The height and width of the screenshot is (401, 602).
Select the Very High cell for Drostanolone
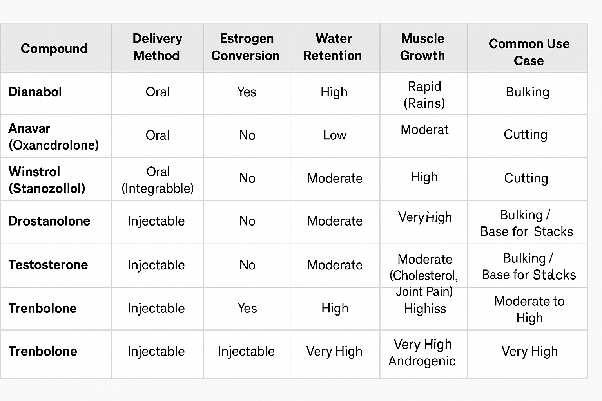tap(425, 217)
